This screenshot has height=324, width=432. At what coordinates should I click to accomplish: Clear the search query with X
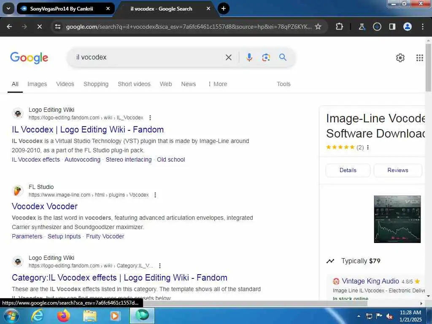tap(228, 57)
